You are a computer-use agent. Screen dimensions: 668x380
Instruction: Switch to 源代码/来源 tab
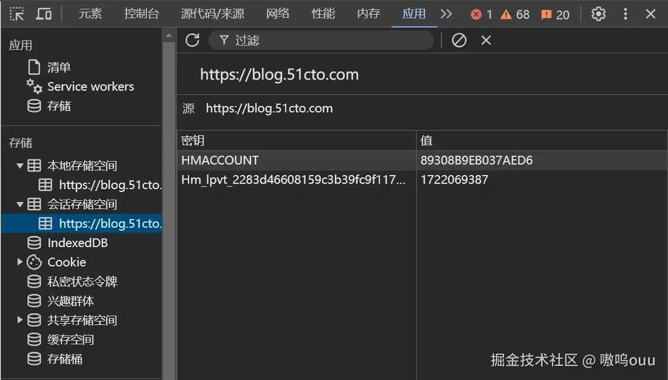point(213,14)
